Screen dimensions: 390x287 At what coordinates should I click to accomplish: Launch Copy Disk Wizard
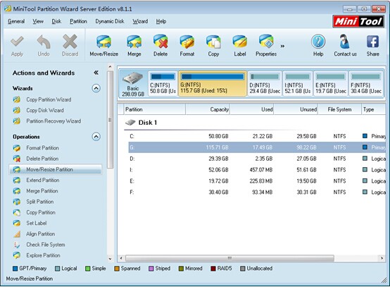coord(45,111)
